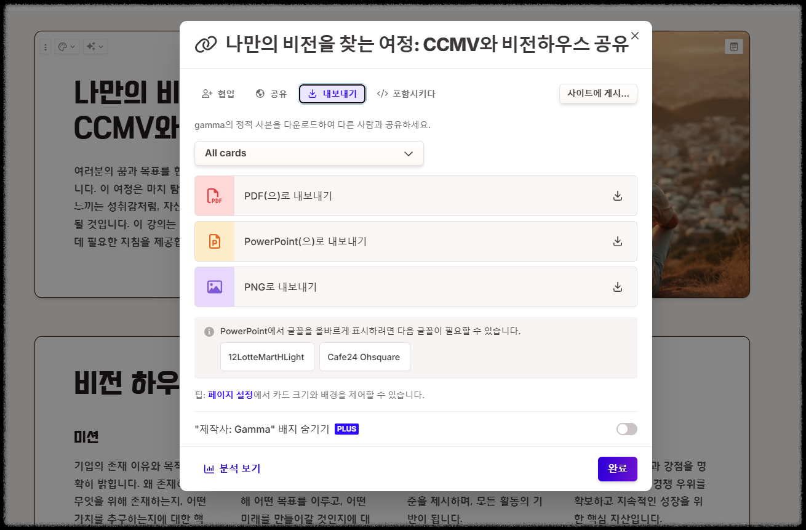Click the download icon on the PowerPoint row
Viewport: 806px width, 530px height.
pos(617,241)
